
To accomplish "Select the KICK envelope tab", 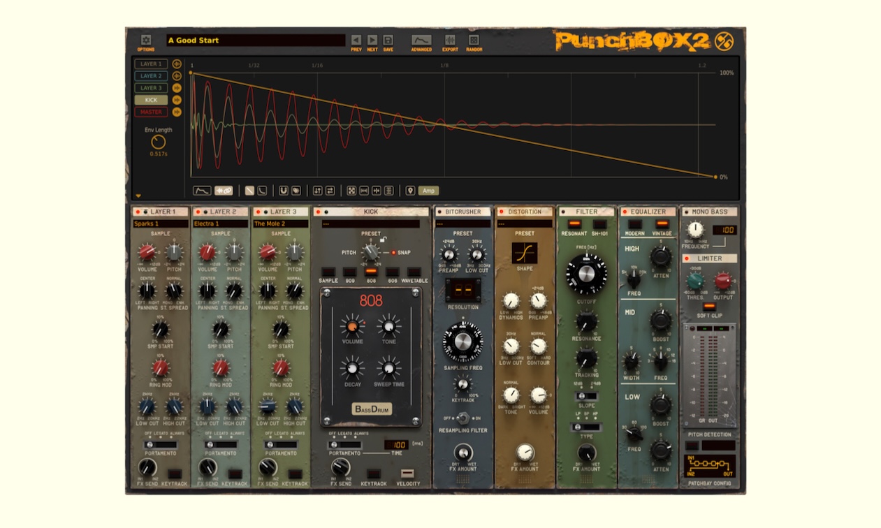I will 151,100.
